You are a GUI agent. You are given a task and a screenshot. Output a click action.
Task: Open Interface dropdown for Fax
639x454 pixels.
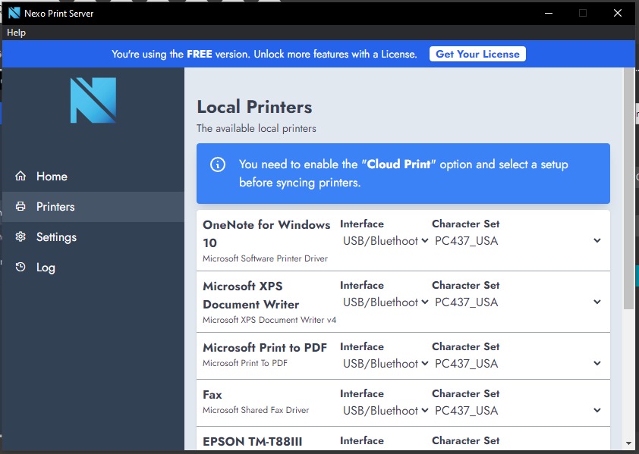[x=385, y=411]
